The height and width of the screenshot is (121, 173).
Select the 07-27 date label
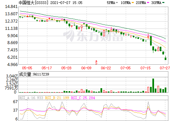(165, 68)
